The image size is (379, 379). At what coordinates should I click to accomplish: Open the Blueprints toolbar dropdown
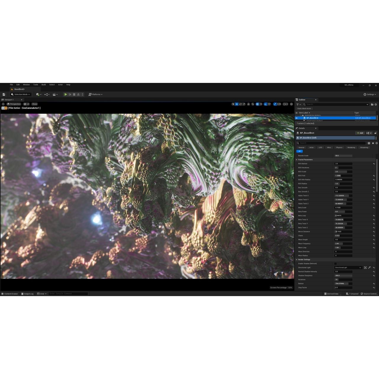(x=47, y=94)
